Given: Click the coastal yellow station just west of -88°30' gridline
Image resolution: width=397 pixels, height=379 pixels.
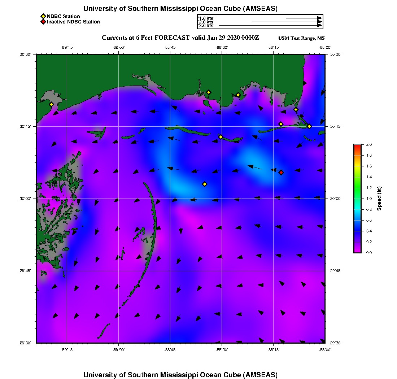Looking at the screenshot, I should 209,92.
